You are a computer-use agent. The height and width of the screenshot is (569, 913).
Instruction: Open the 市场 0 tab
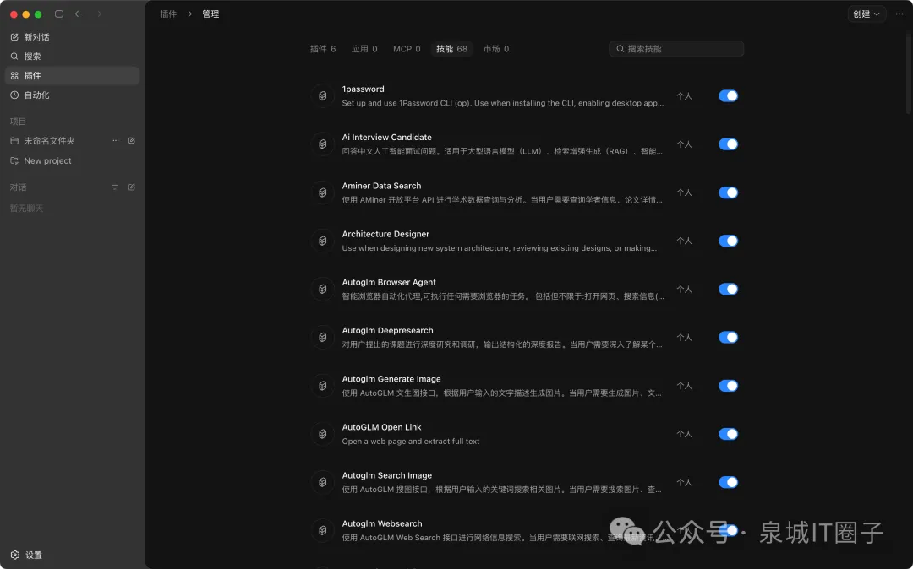point(496,49)
